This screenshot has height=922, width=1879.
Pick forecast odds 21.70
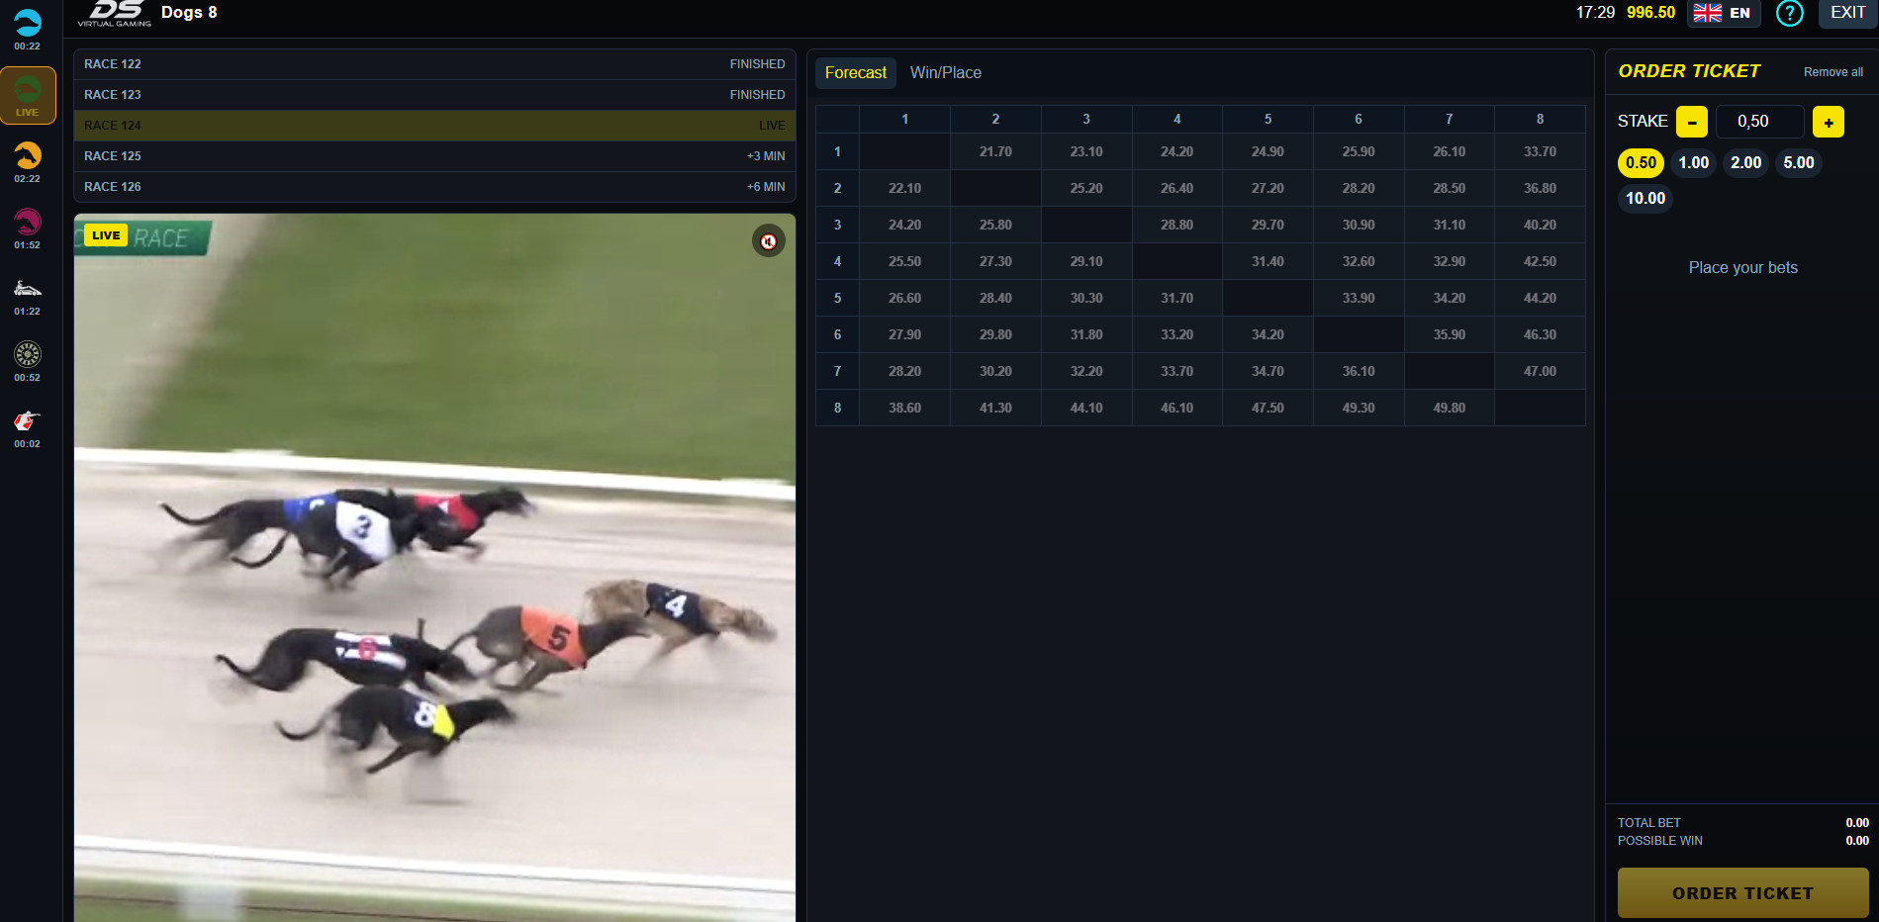tap(995, 152)
